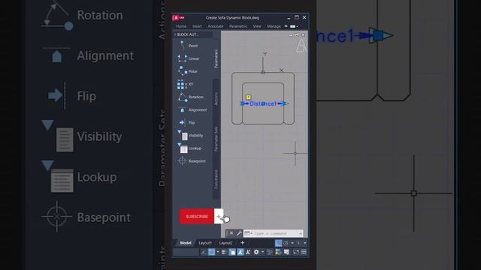The image size is (481, 270).
Task: Open the workspace switching gear icon
Action: click(256, 252)
